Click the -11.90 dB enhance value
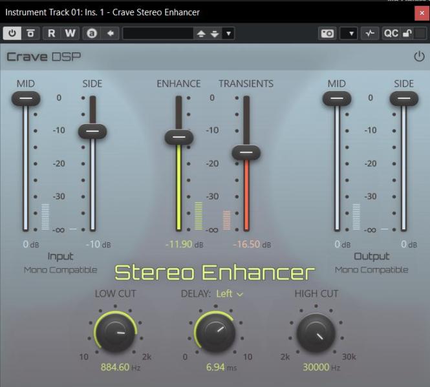The width and height of the screenshot is (430, 387). pyautogui.click(x=184, y=244)
